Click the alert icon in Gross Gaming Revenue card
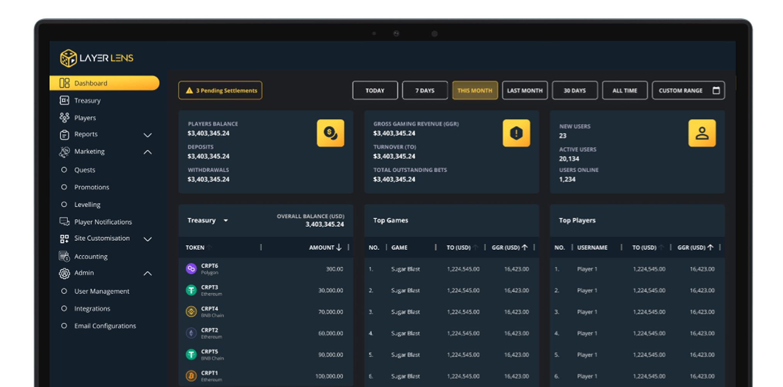 pyautogui.click(x=516, y=133)
